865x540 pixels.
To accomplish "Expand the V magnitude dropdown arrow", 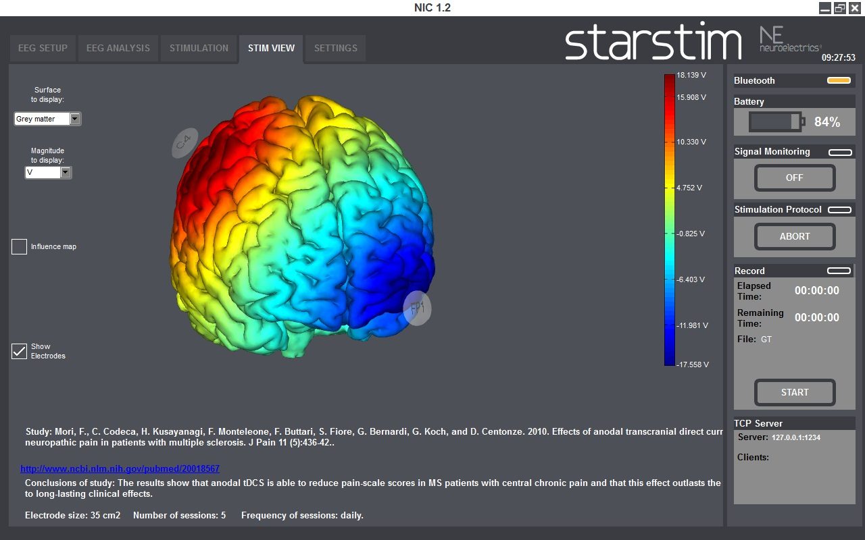I will [66, 172].
